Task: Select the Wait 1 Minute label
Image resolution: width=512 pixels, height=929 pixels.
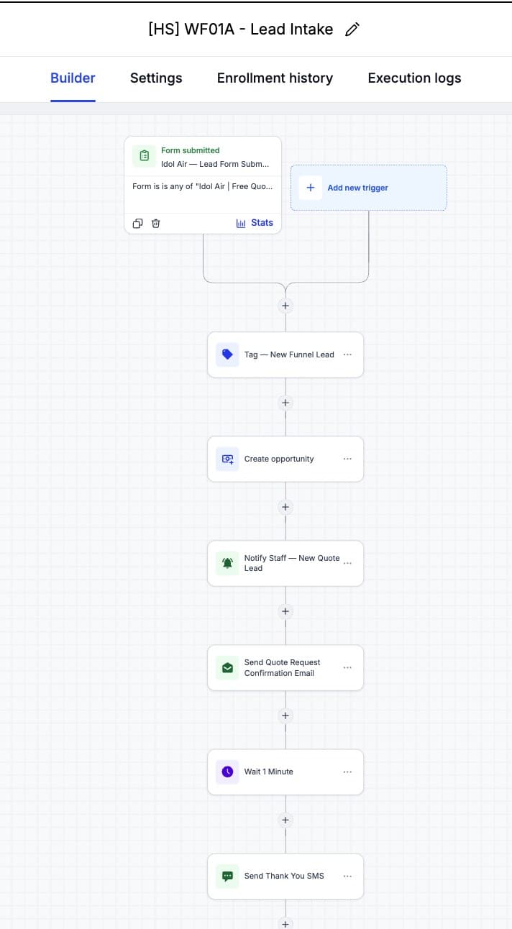Action: pos(269,772)
